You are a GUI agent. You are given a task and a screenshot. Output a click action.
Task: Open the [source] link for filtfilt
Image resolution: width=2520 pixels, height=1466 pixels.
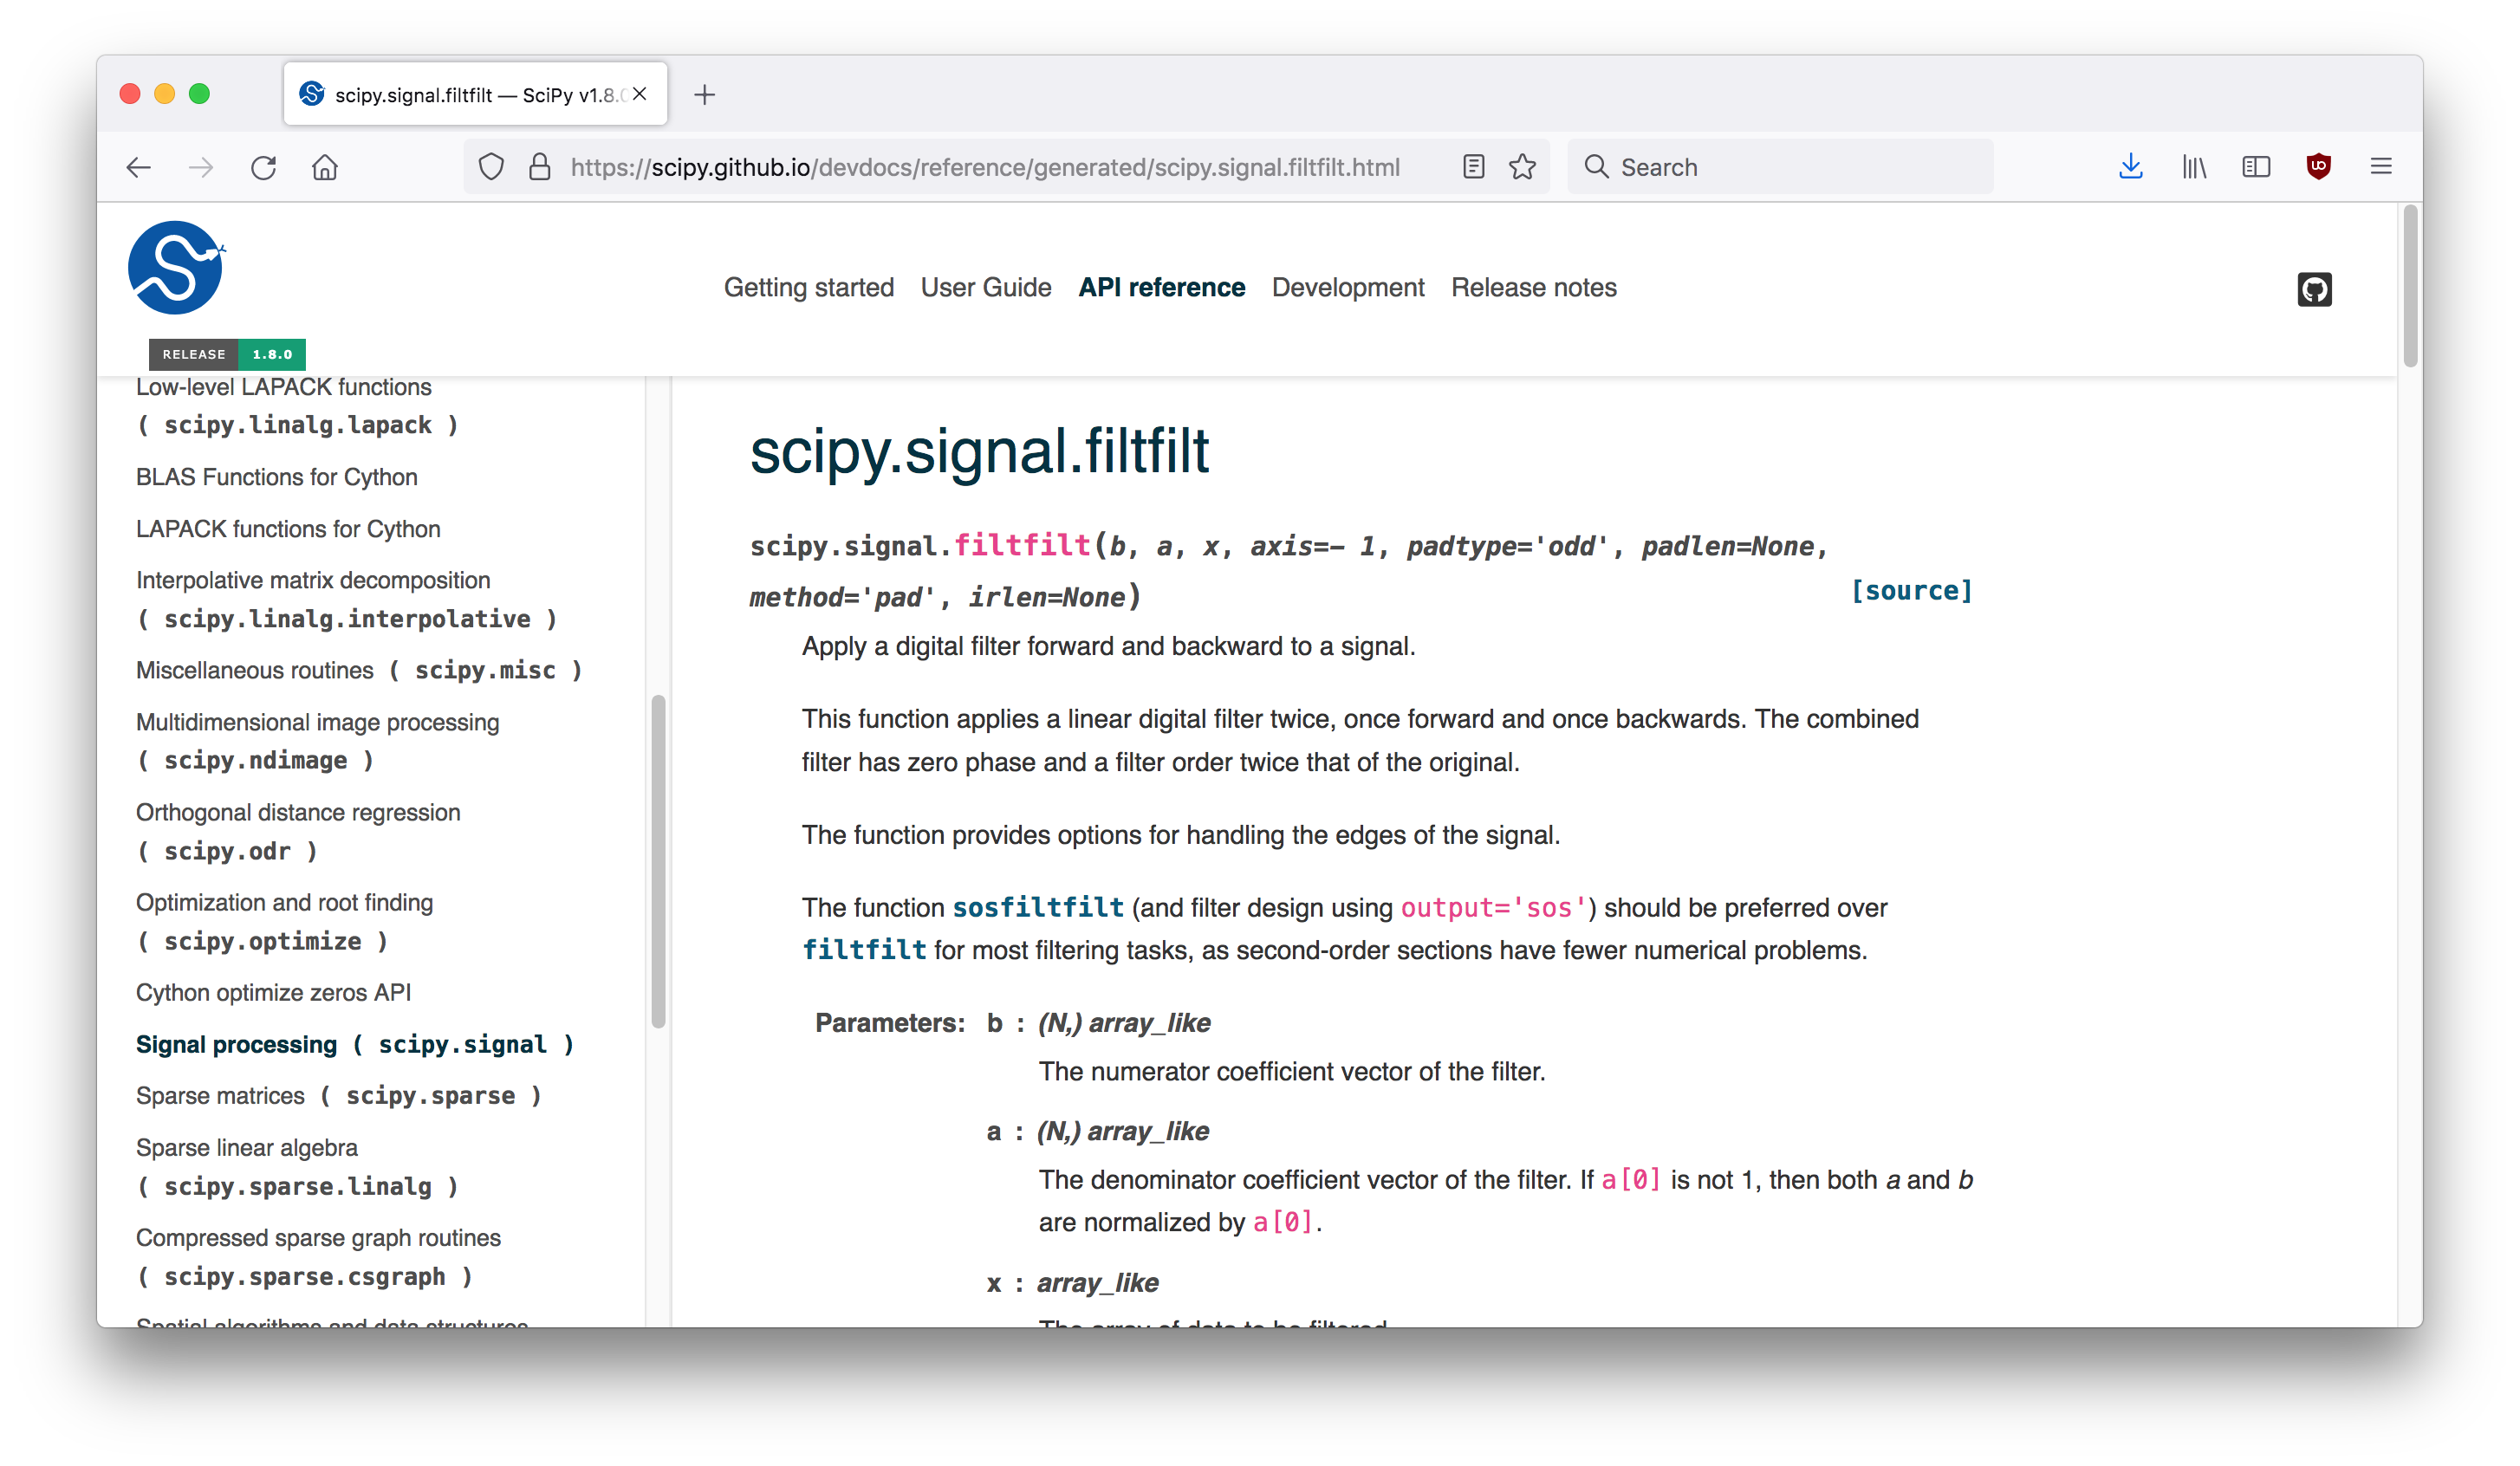coord(1912,590)
